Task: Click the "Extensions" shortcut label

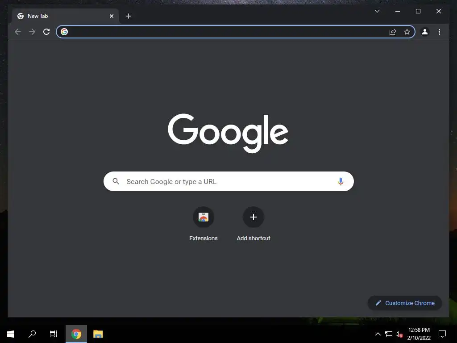Action: (x=204, y=238)
